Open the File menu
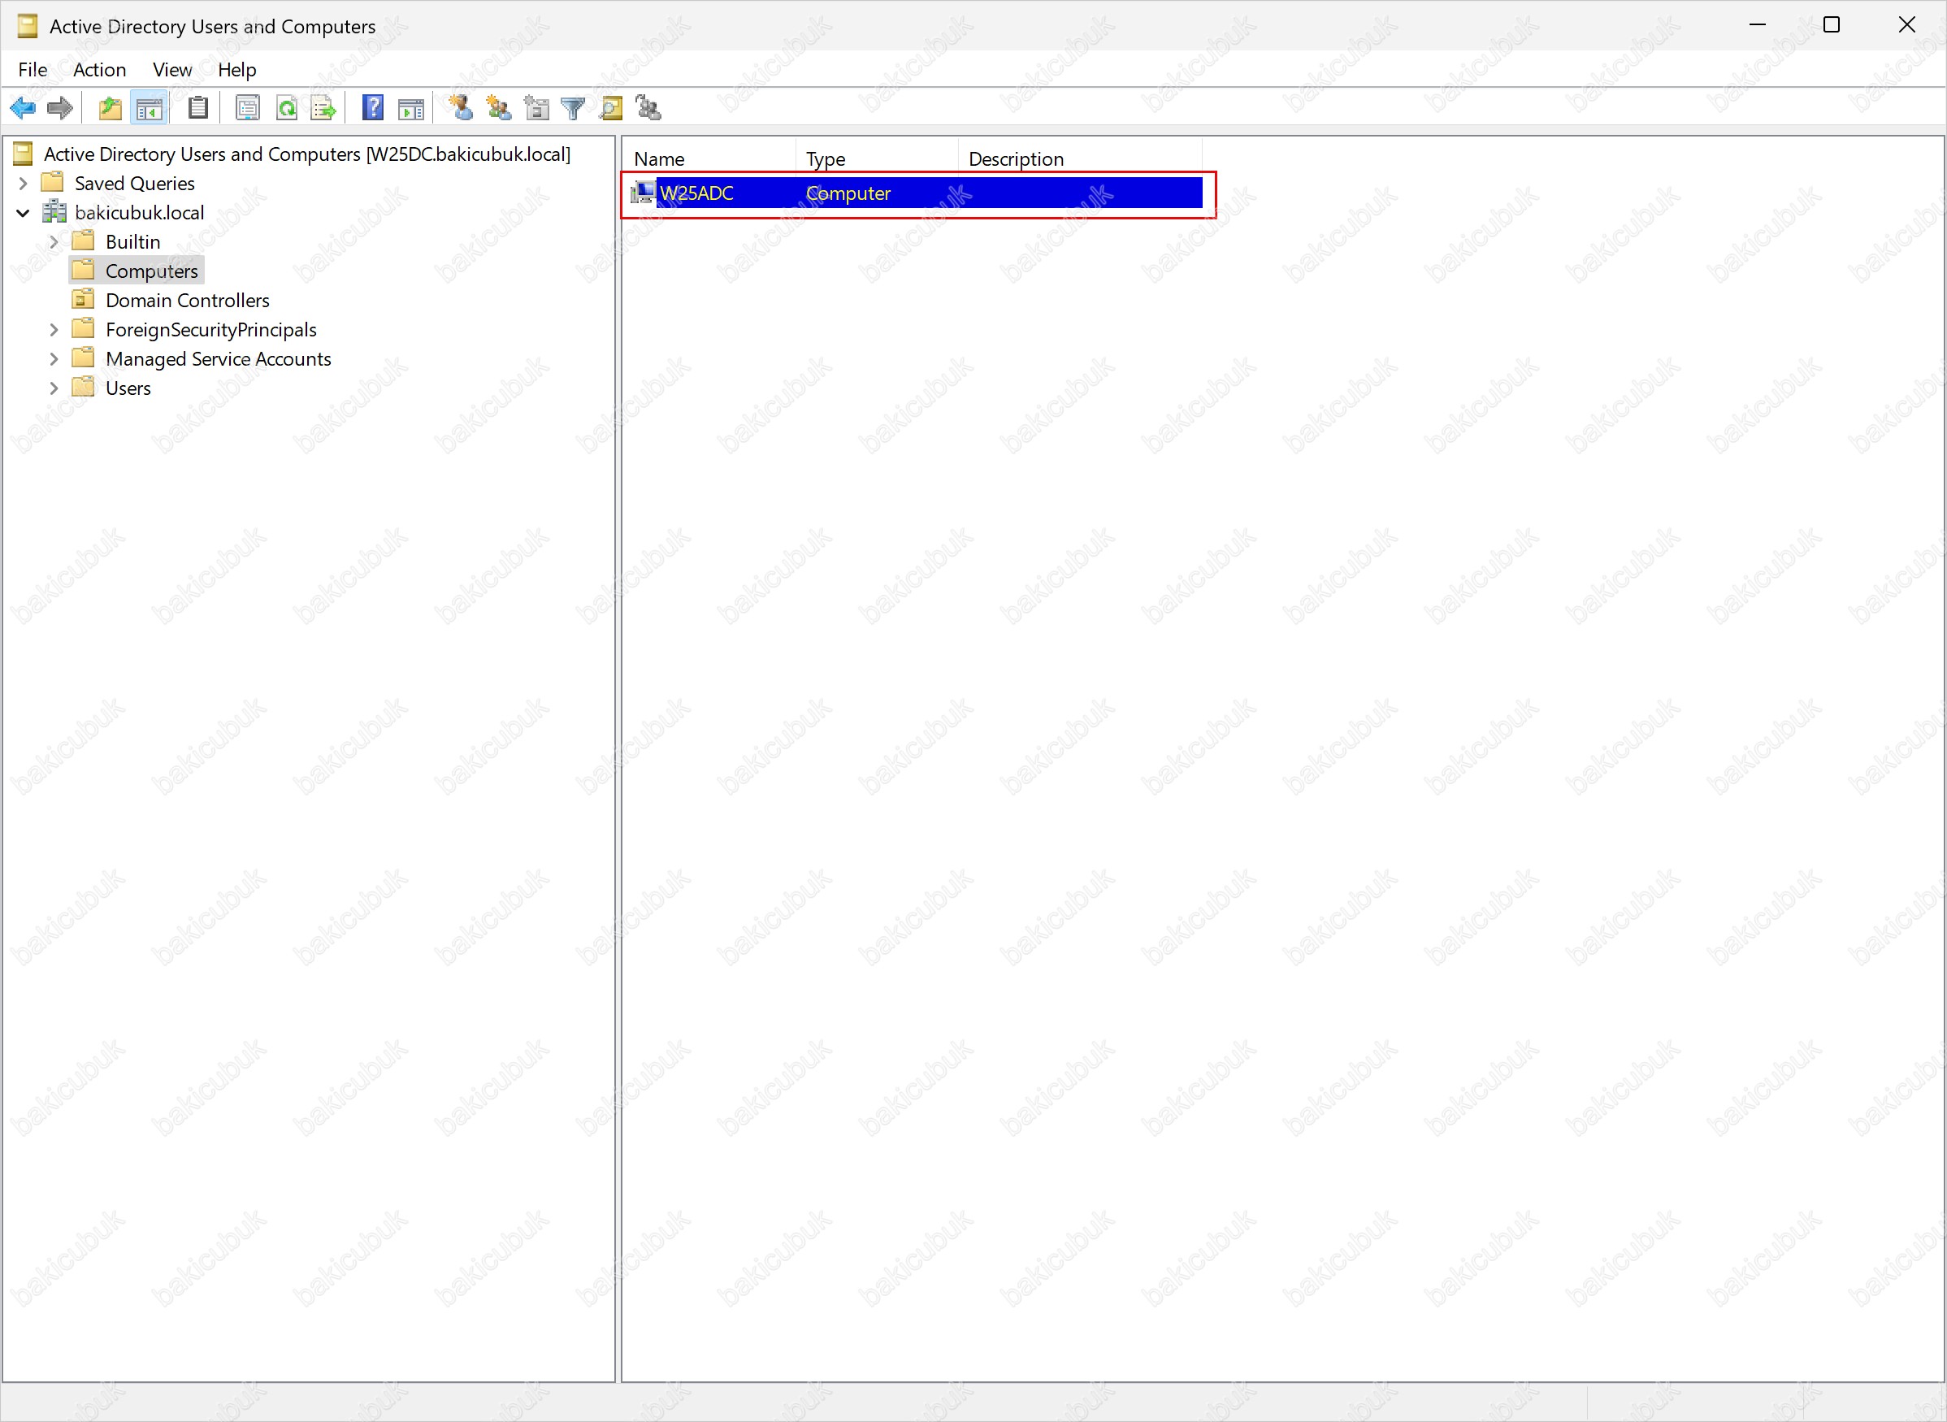The image size is (1947, 1422). (33, 70)
